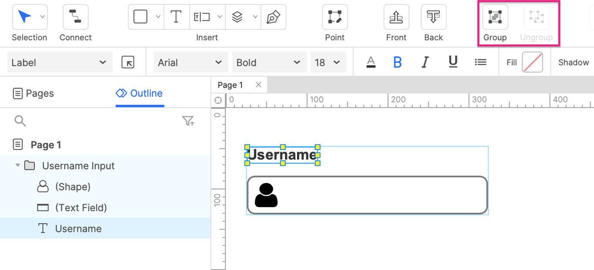Select the Pen drawing tool
The width and height of the screenshot is (594, 270).
tap(273, 17)
